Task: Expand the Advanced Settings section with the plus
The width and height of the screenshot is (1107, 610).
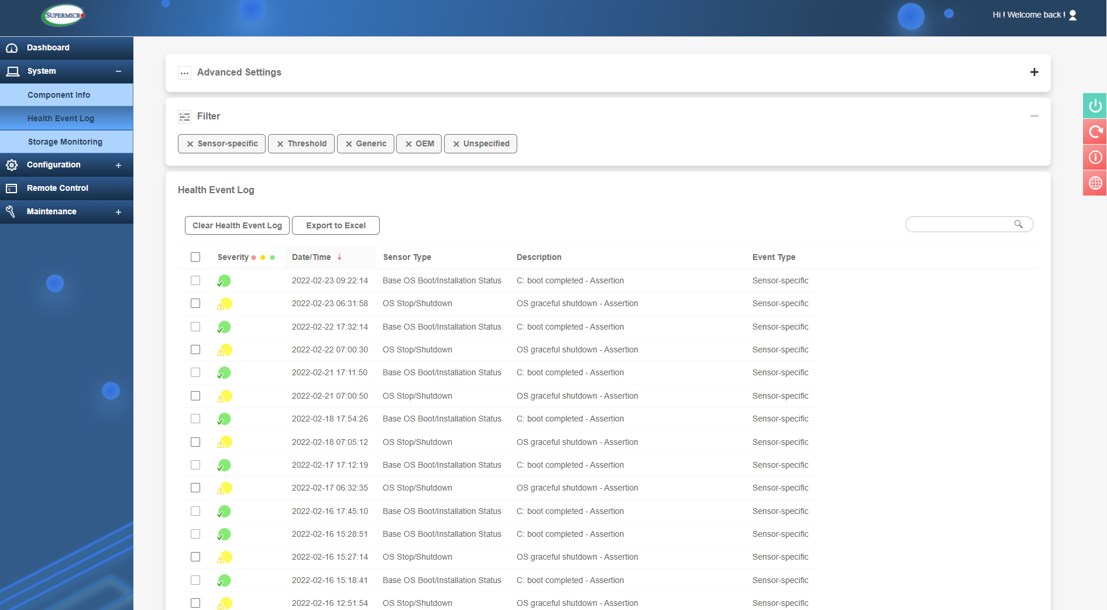Action: point(1034,72)
